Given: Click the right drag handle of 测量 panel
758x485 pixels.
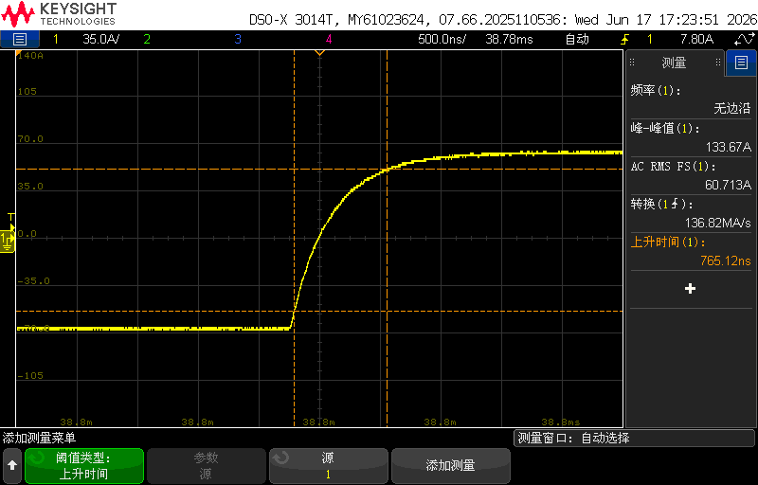Looking at the screenshot, I should coord(718,63).
